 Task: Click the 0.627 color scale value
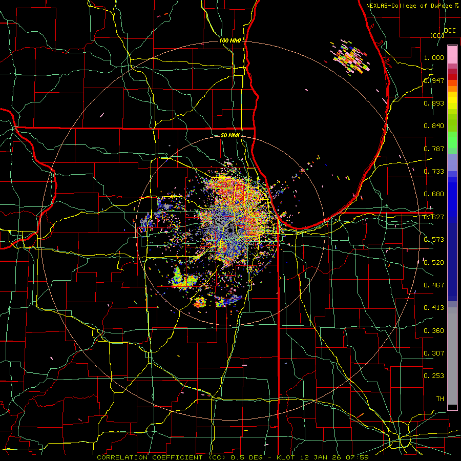click(434, 217)
